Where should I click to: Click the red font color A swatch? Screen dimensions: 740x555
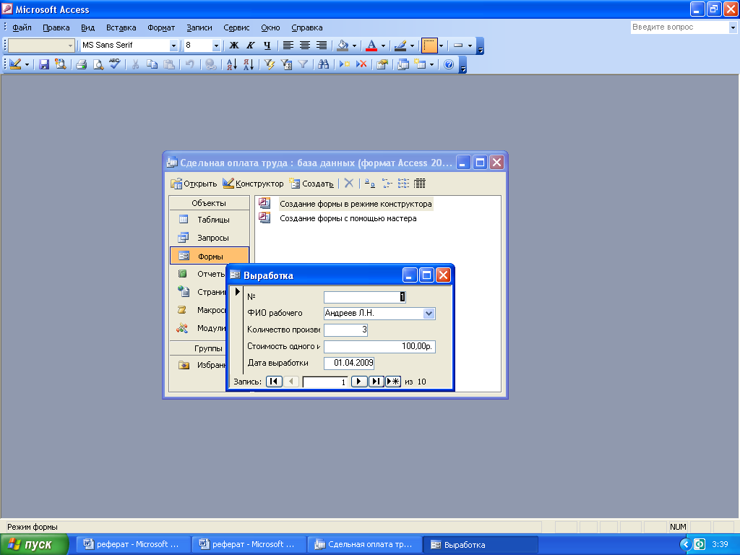tap(372, 46)
